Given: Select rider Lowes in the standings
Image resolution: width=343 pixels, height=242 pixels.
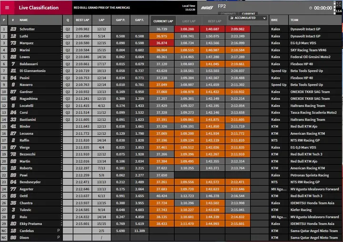Looking at the screenshot, I should pyautogui.click(x=25, y=57).
